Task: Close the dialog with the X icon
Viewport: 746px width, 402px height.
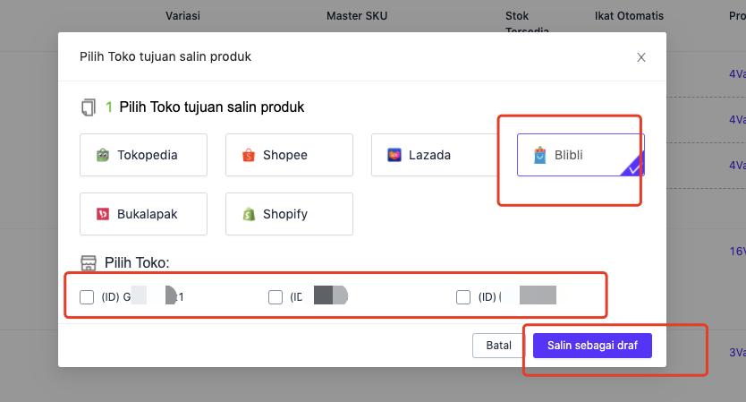Action: pyautogui.click(x=641, y=57)
